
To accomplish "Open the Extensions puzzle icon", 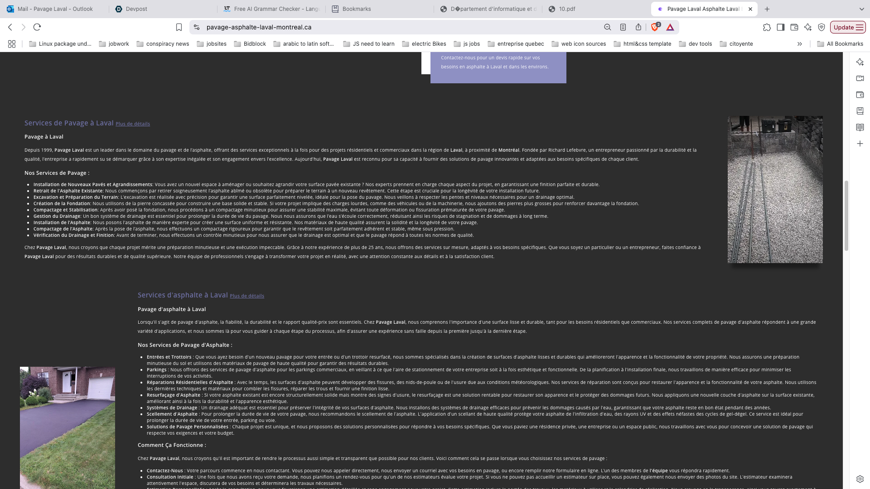I will 767,27.
